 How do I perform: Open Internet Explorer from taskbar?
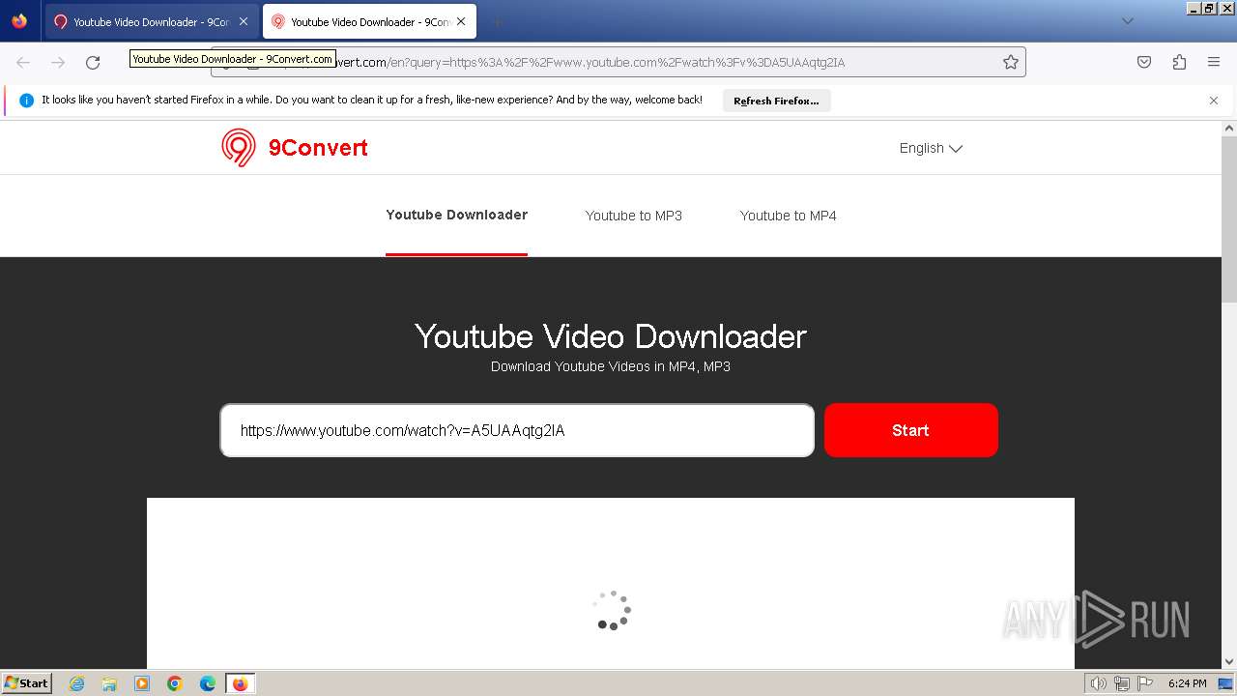pyautogui.click(x=77, y=683)
